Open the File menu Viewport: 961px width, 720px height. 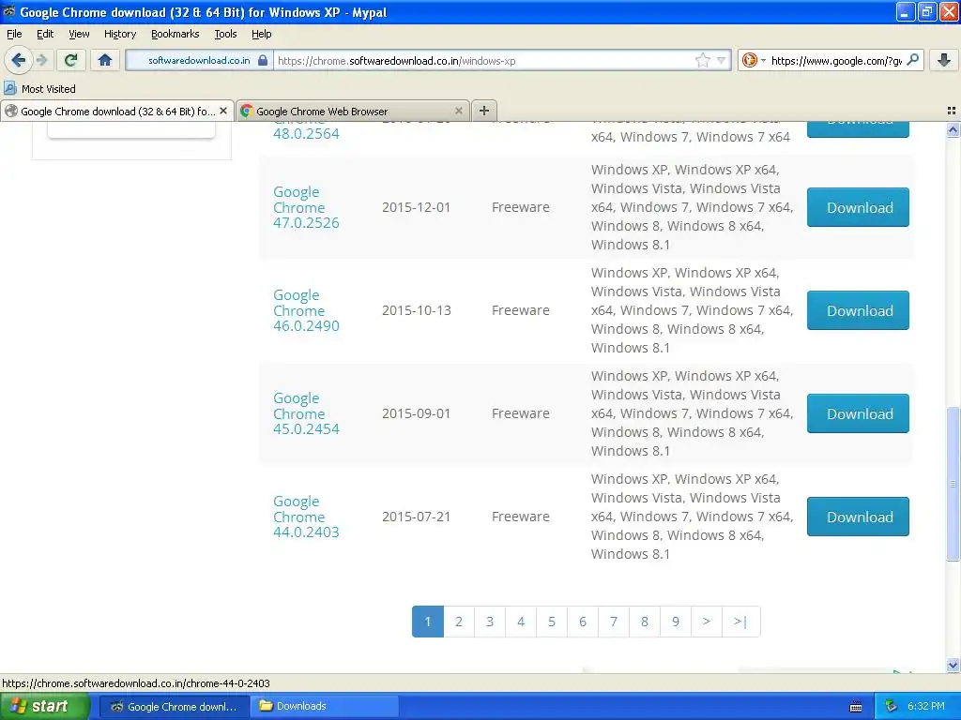[x=14, y=34]
